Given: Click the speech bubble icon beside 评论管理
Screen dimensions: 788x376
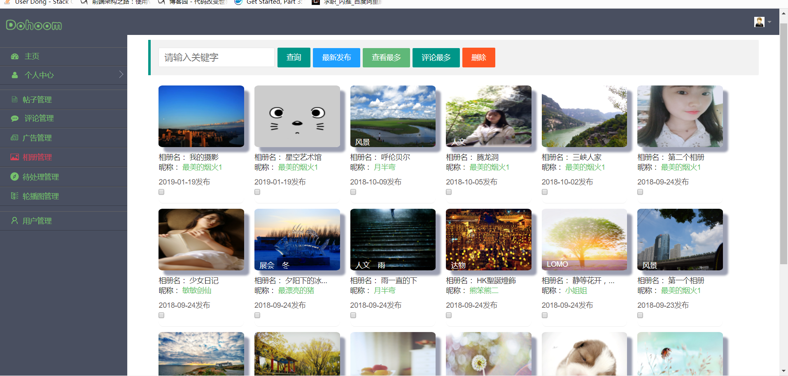Looking at the screenshot, I should pyautogui.click(x=15, y=118).
